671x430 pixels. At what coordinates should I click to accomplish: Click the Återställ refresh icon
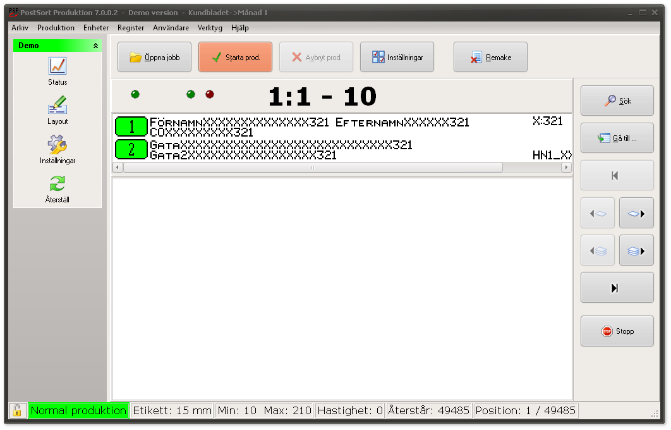(x=57, y=184)
